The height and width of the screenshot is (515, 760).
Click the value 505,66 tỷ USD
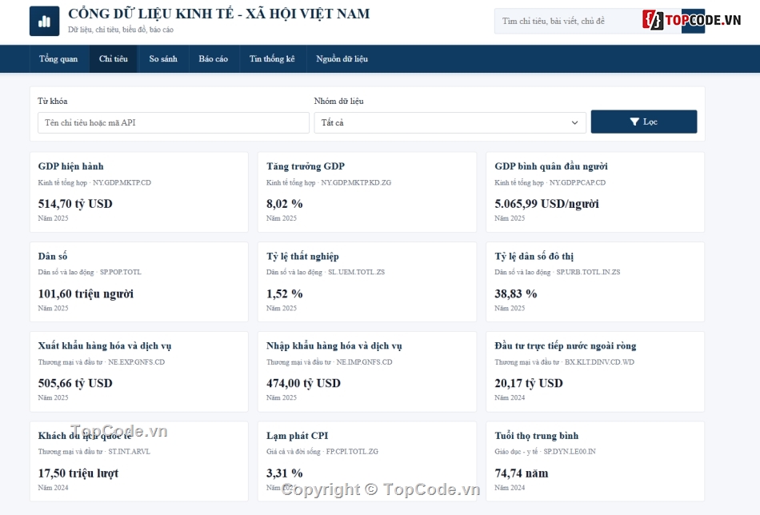pyautogui.click(x=75, y=383)
